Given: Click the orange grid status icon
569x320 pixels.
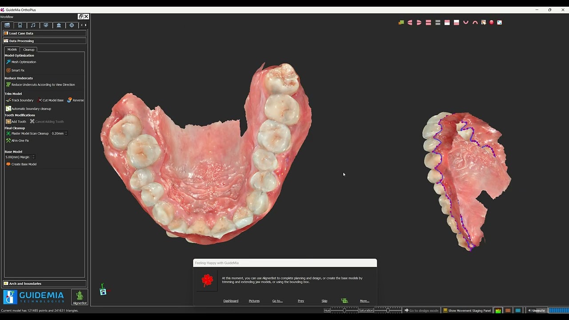Looking at the screenshot, I should (x=508, y=311).
